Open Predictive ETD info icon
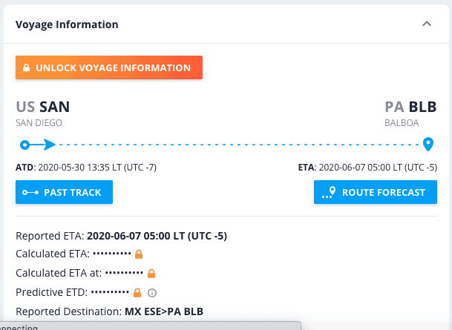Screen dimensions: 452x330 (x=152, y=293)
